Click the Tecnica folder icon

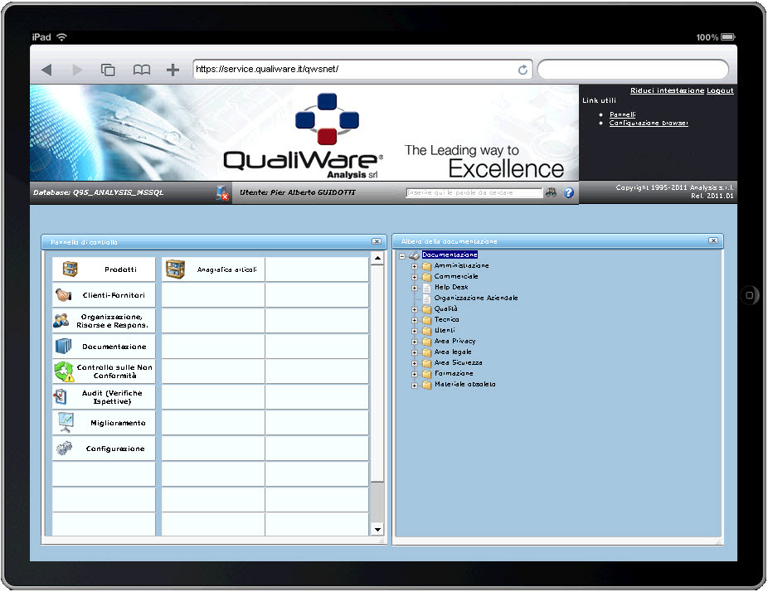click(x=426, y=320)
